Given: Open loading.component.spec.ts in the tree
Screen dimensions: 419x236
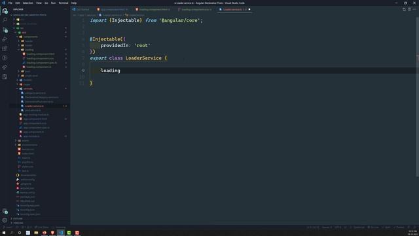Looking at the screenshot, I should click(41, 63).
